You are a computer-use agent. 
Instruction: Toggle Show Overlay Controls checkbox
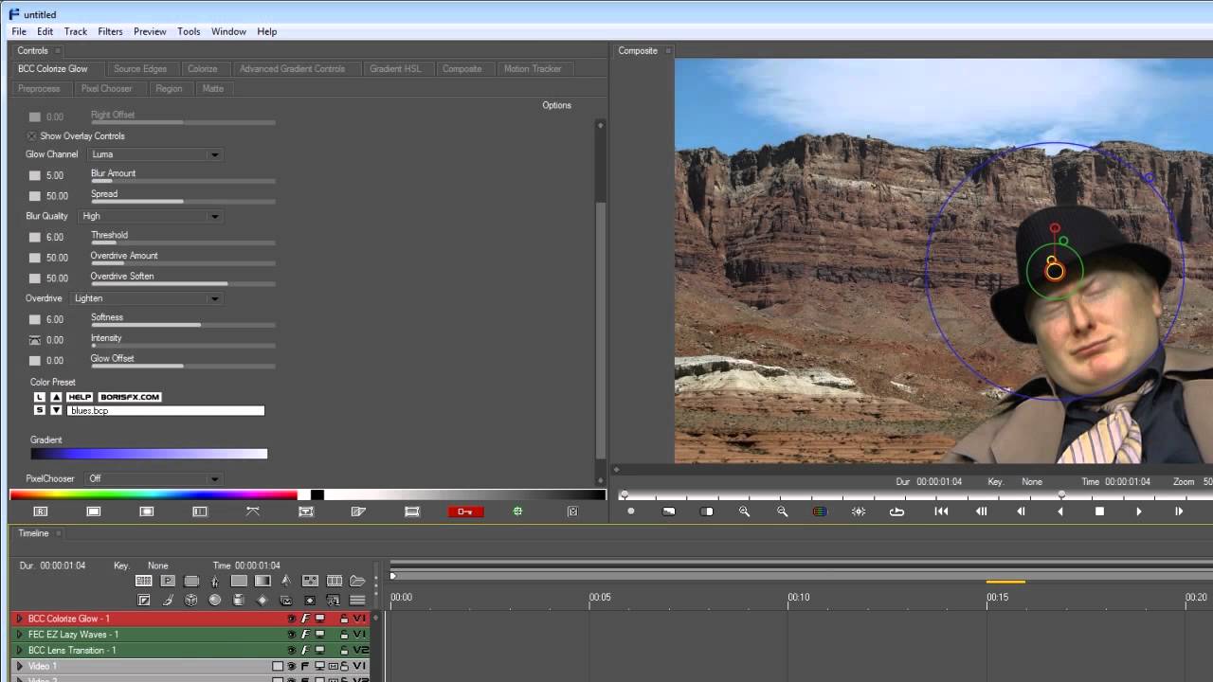click(x=32, y=136)
